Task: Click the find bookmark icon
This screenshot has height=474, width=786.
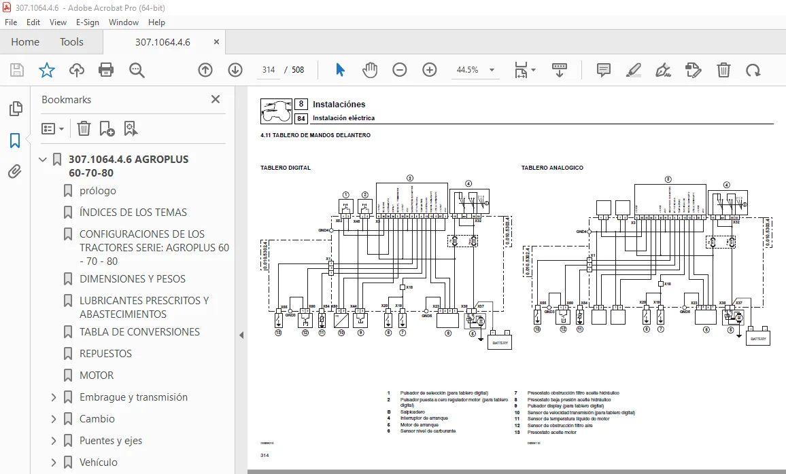Action: click(131, 128)
